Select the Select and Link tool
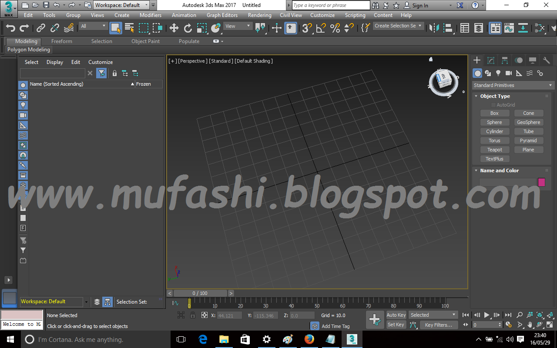The width and height of the screenshot is (557, 348). [x=41, y=28]
